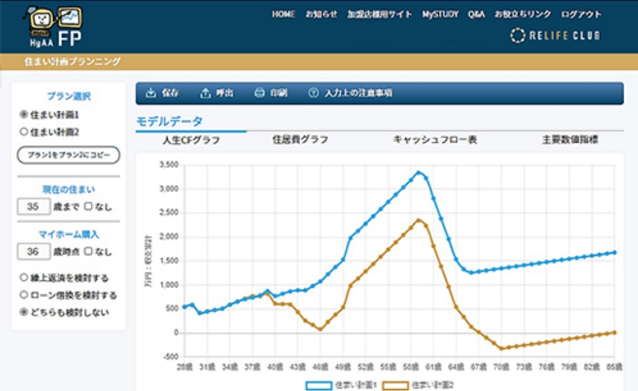
Task: Click the orange line peak data point
Action: (x=419, y=220)
